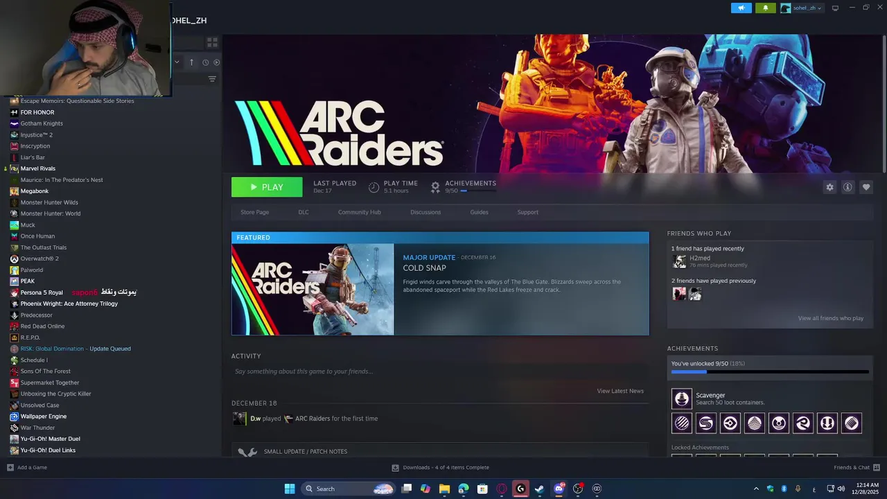Open the S-shaped path achievement icon
Viewport: 887px width, 499px height.
coord(706,423)
